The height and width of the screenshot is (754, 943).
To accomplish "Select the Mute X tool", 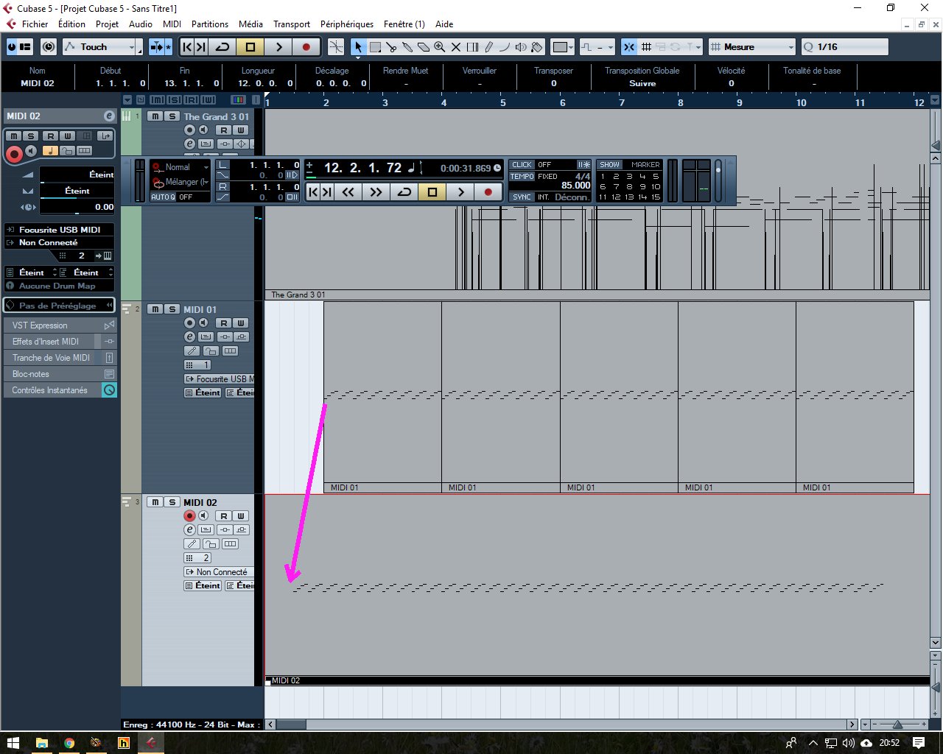I will pos(456,47).
